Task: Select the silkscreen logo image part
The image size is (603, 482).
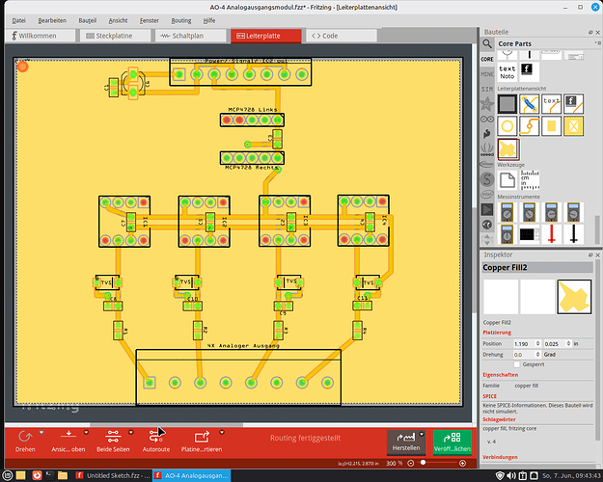Action: click(574, 104)
